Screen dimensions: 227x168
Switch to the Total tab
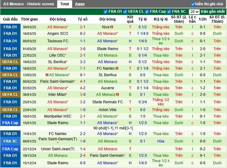point(65,4)
